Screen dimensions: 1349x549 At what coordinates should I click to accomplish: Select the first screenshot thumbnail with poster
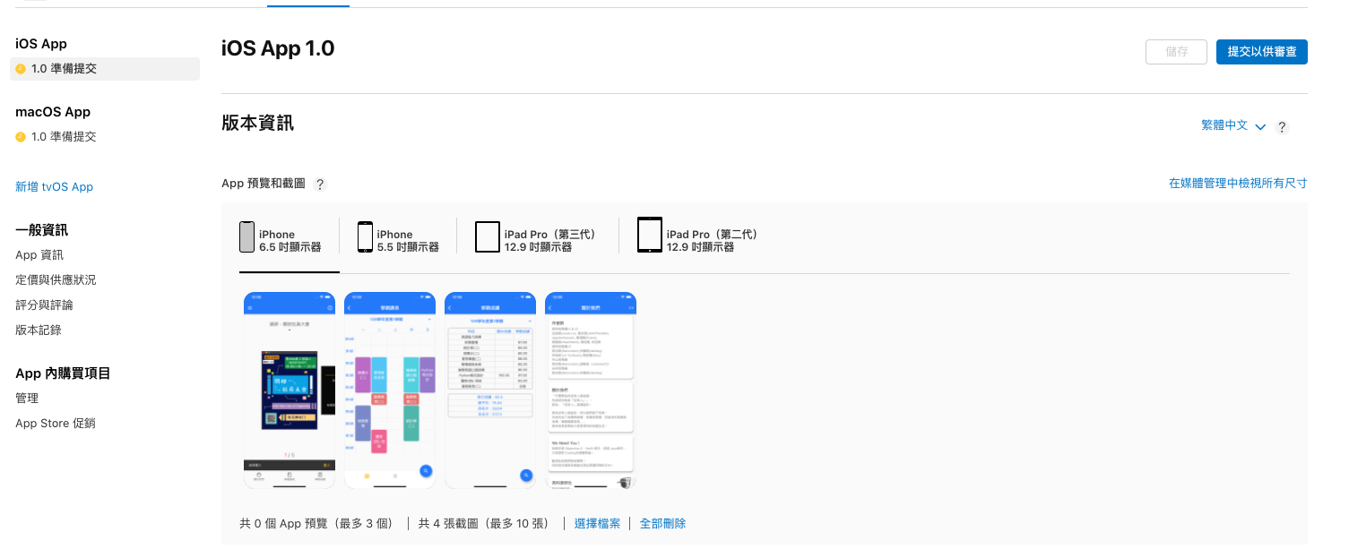click(x=290, y=390)
